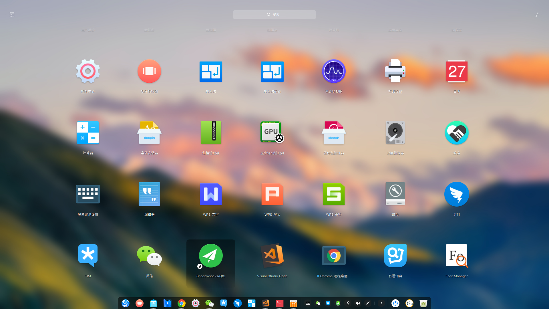This screenshot has height=309, width=549.
Task: Open Google Chrome from the dock
Action: (182, 303)
